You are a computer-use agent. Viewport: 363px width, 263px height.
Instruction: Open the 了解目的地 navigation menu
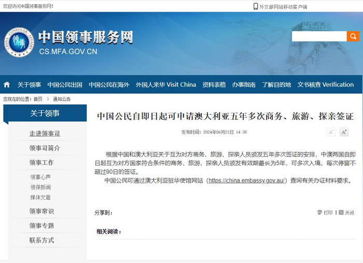coord(276,85)
